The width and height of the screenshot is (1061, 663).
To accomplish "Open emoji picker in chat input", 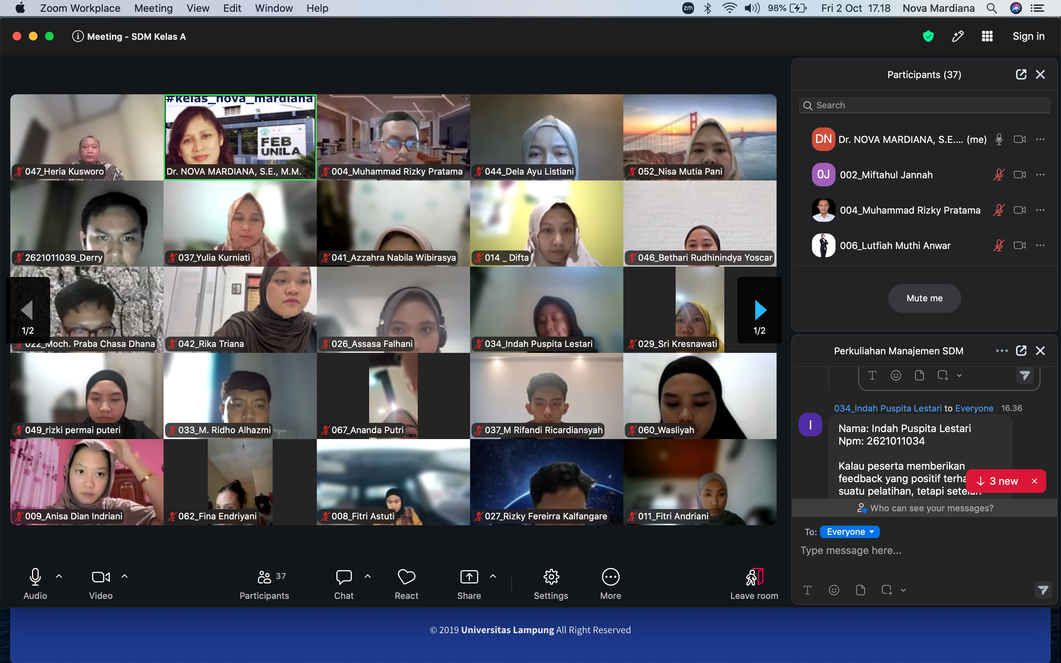I will pyautogui.click(x=834, y=590).
